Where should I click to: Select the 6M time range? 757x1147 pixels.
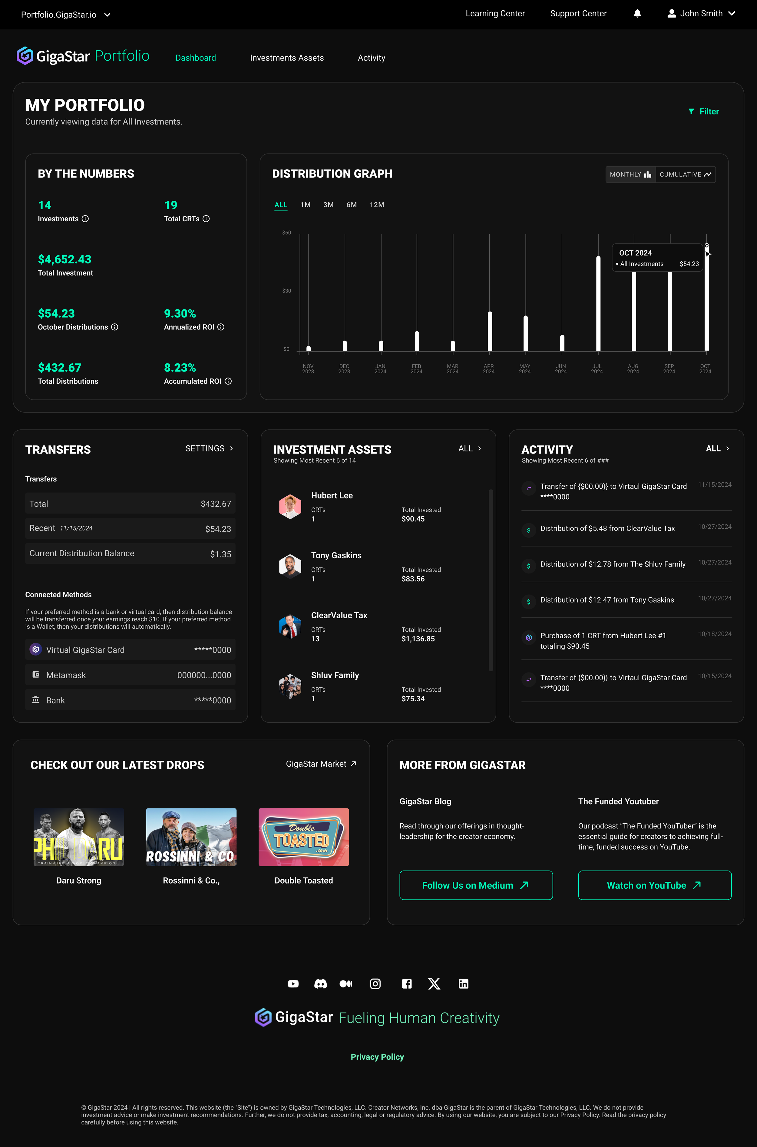pyautogui.click(x=352, y=205)
